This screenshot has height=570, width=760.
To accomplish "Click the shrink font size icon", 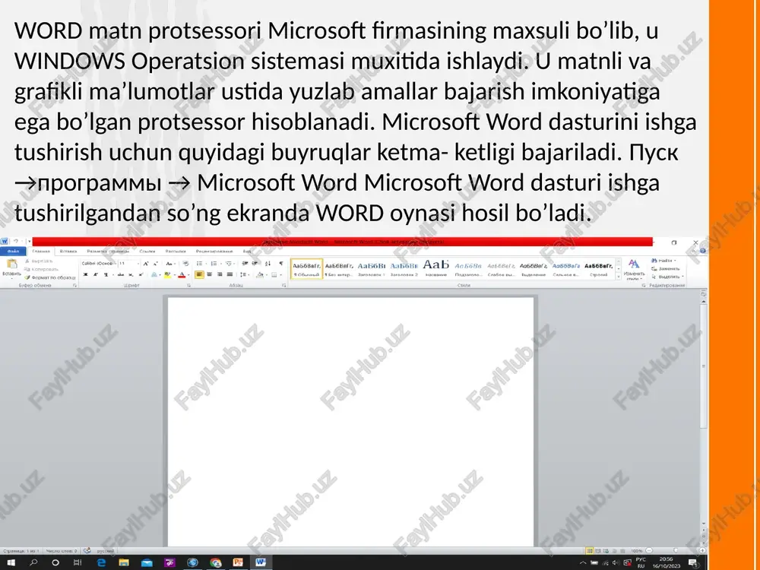I will [x=156, y=264].
